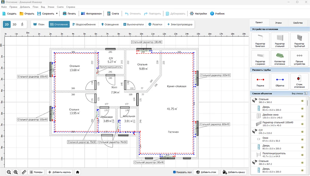Change list view with Вид списка button

click(306, 93)
